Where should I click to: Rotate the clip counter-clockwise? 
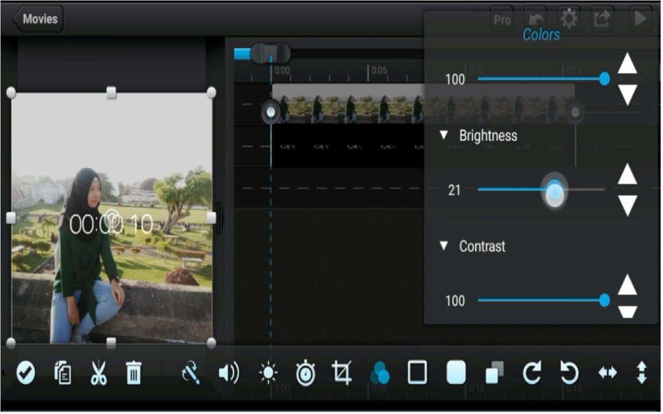tap(569, 373)
